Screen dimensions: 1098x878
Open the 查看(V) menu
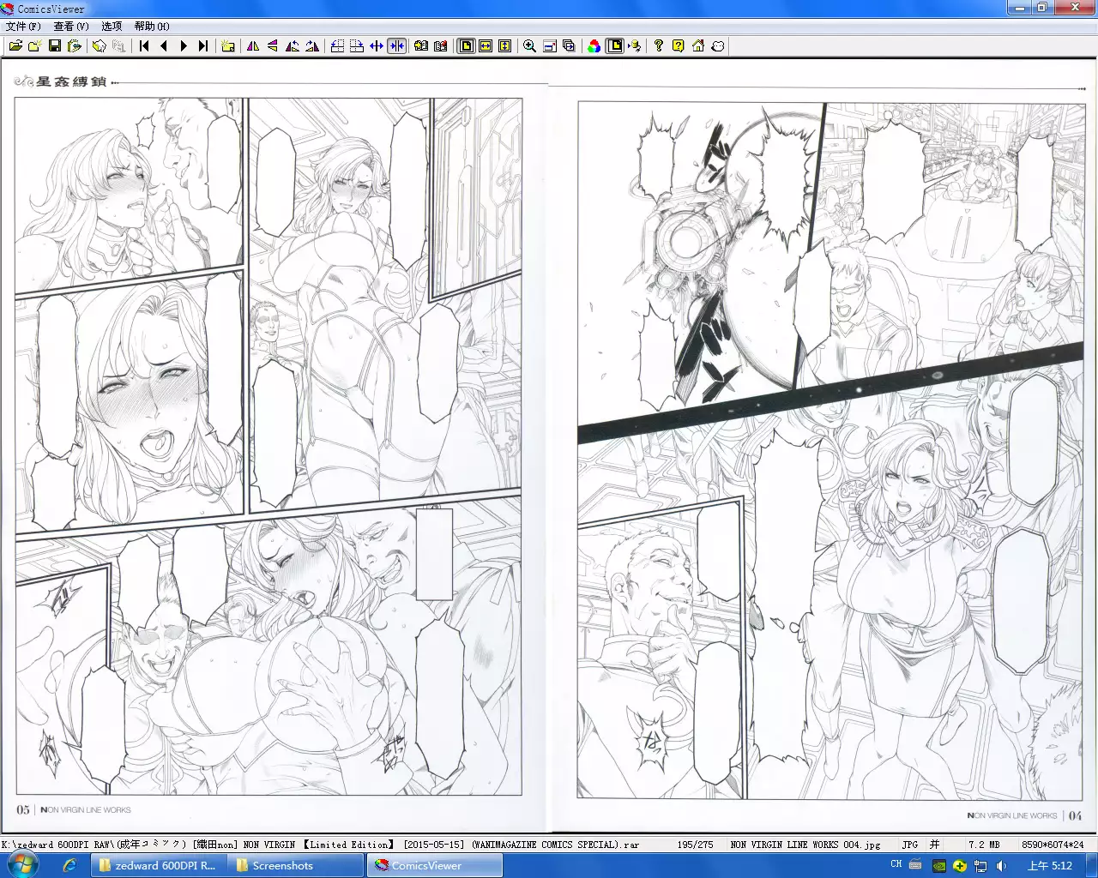[71, 27]
